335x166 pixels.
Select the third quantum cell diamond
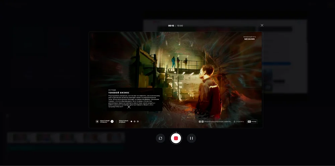[138, 121]
